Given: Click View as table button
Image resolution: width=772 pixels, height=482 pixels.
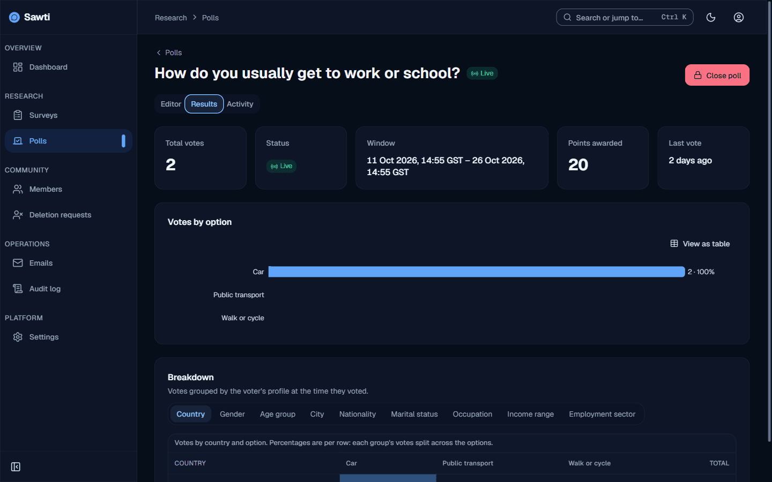Looking at the screenshot, I should coord(700,244).
